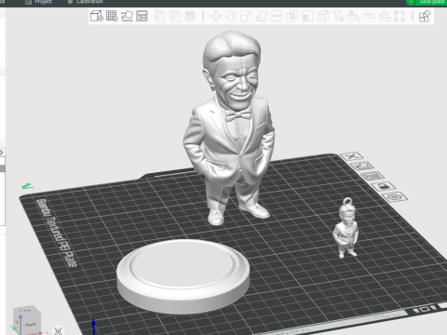Viewport: 447px width, 335px height.
Task: Select the Cut tool in the toolbar
Action: point(277,16)
